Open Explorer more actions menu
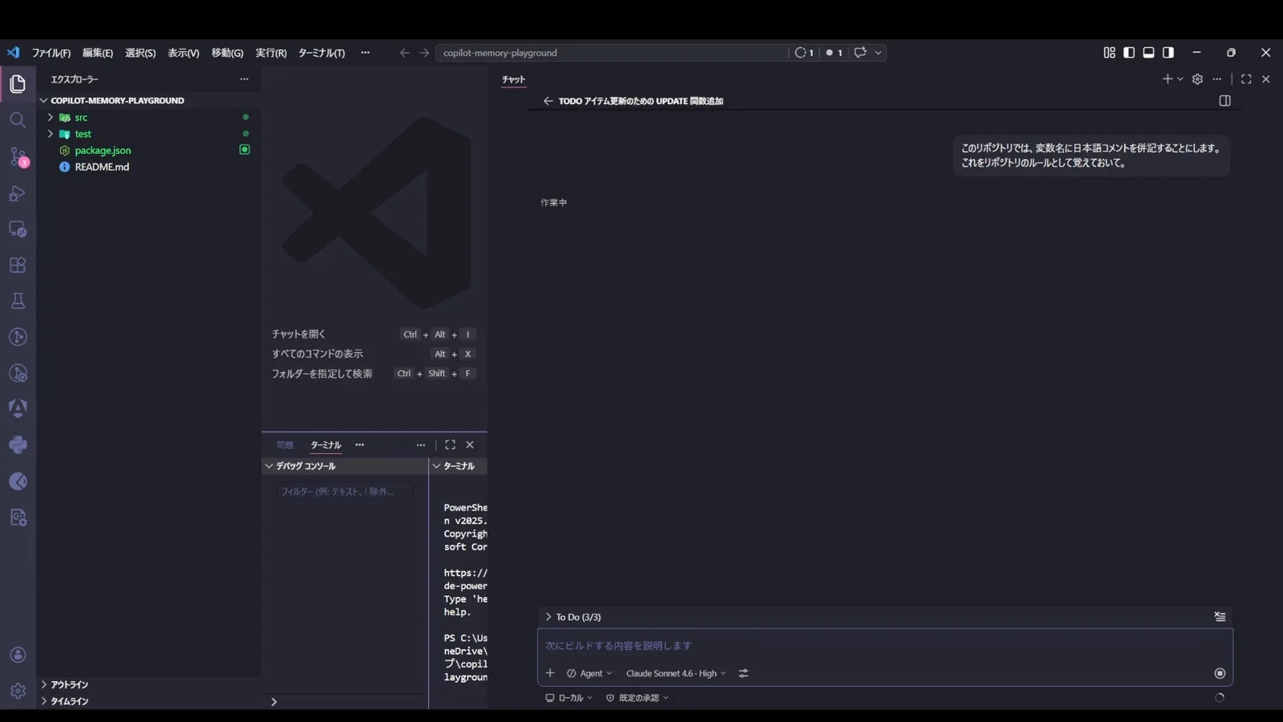The height and width of the screenshot is (722, 1283). [x=245, y=79]
